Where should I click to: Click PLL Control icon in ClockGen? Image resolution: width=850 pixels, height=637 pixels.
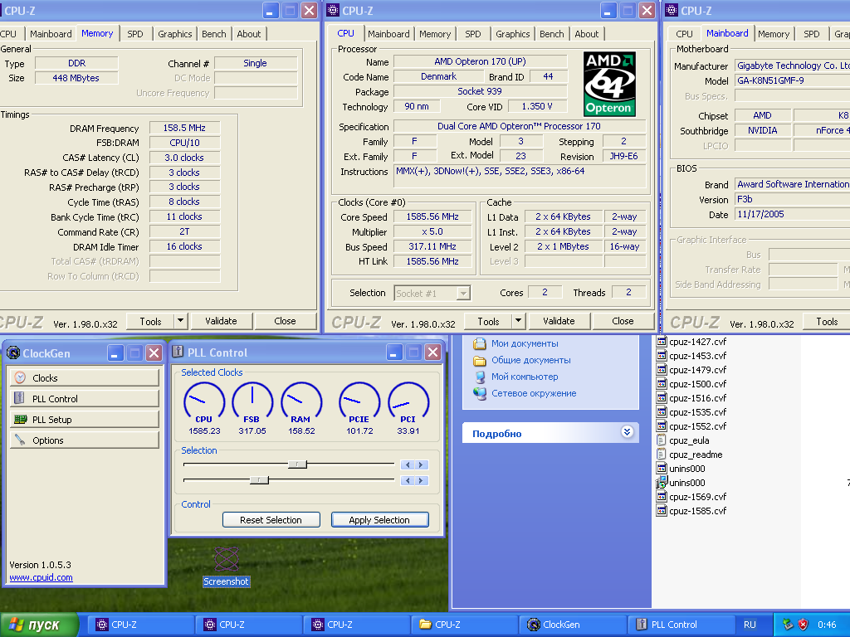pyautogui.click(x=20, y=398)
